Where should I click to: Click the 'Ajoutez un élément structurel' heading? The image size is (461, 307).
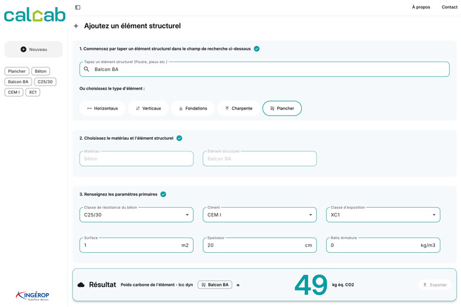click(133, 26)
